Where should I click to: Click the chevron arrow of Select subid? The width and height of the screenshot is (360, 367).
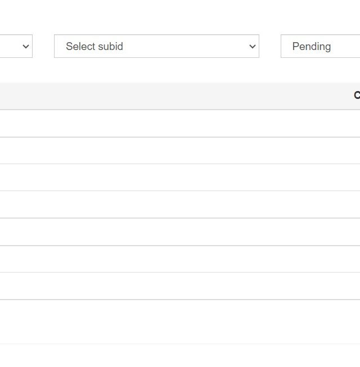coord(252,46)
